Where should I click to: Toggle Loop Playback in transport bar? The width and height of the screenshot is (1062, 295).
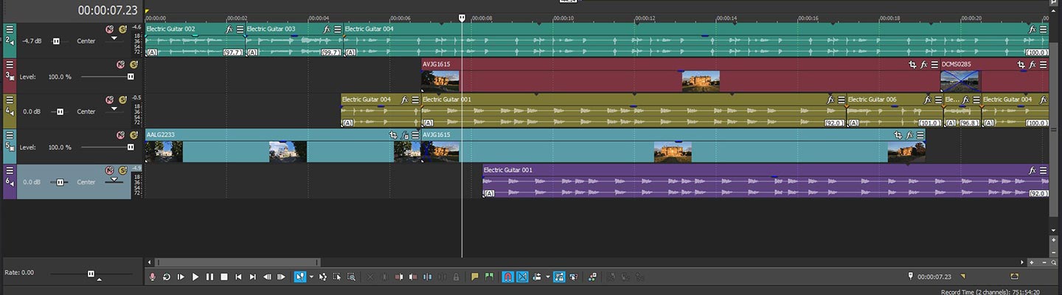(x=167, y=277)
